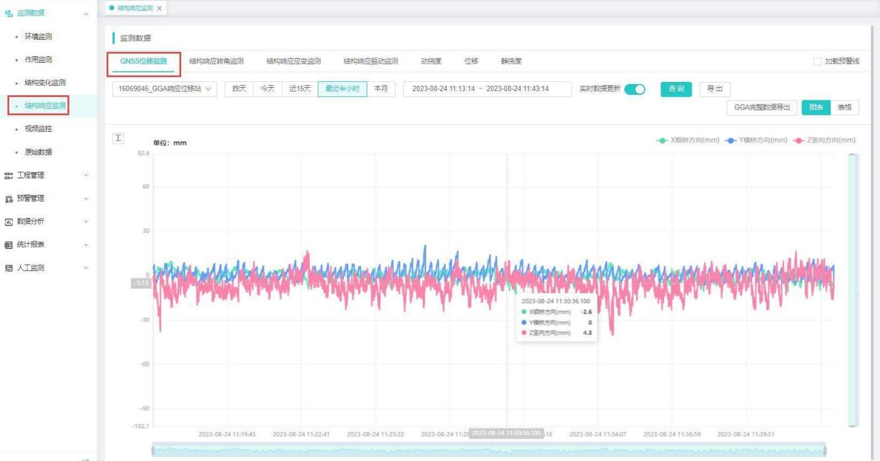The width and height of the screenshot is (880, 461).
Task: Expand the 数据分析 sidebar menu
Action: (x=86, y=221)
